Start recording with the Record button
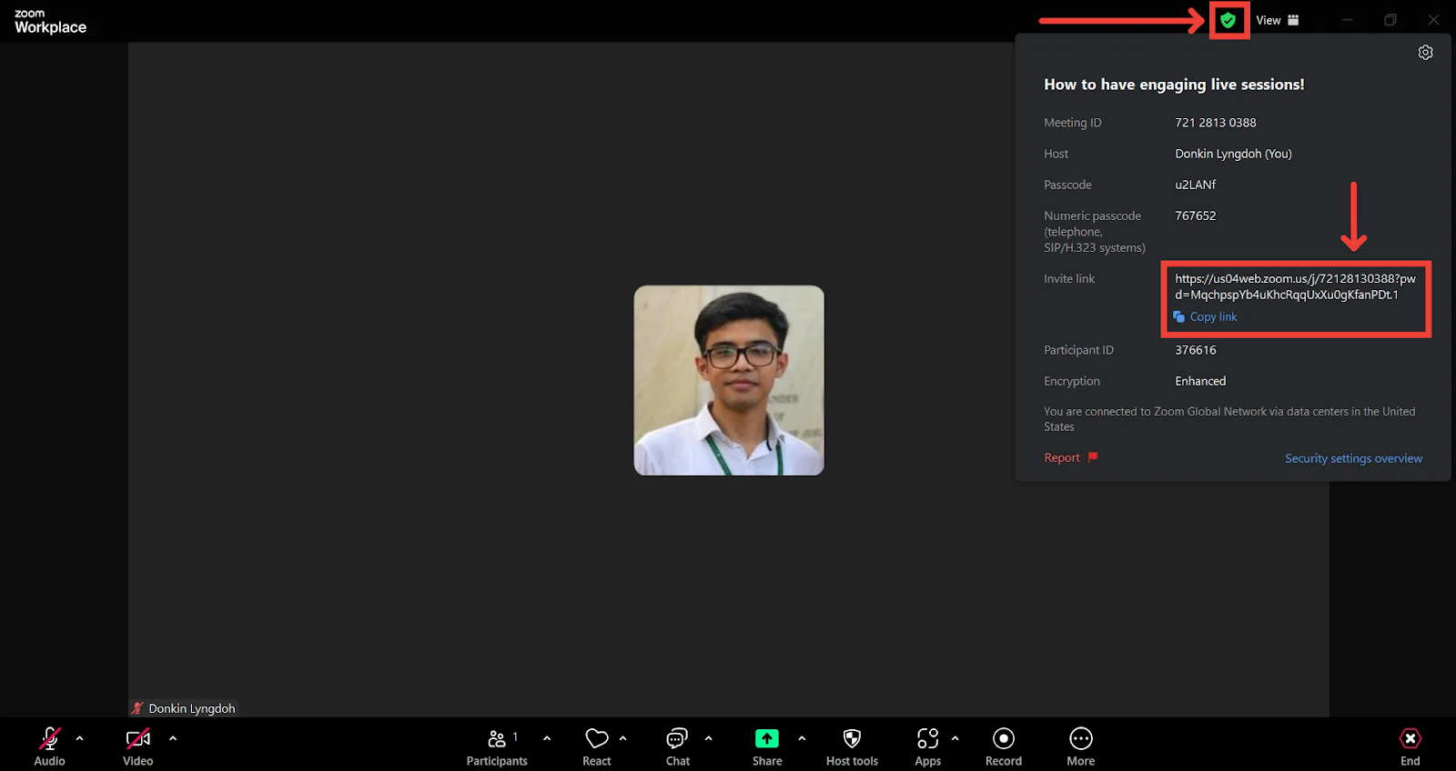This screenshot has width=1456, height=771. (x=1004, y=746)
